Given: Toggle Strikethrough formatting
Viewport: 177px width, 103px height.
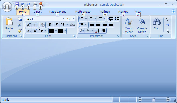Looking at the screenshot, I should click(72, 25).
